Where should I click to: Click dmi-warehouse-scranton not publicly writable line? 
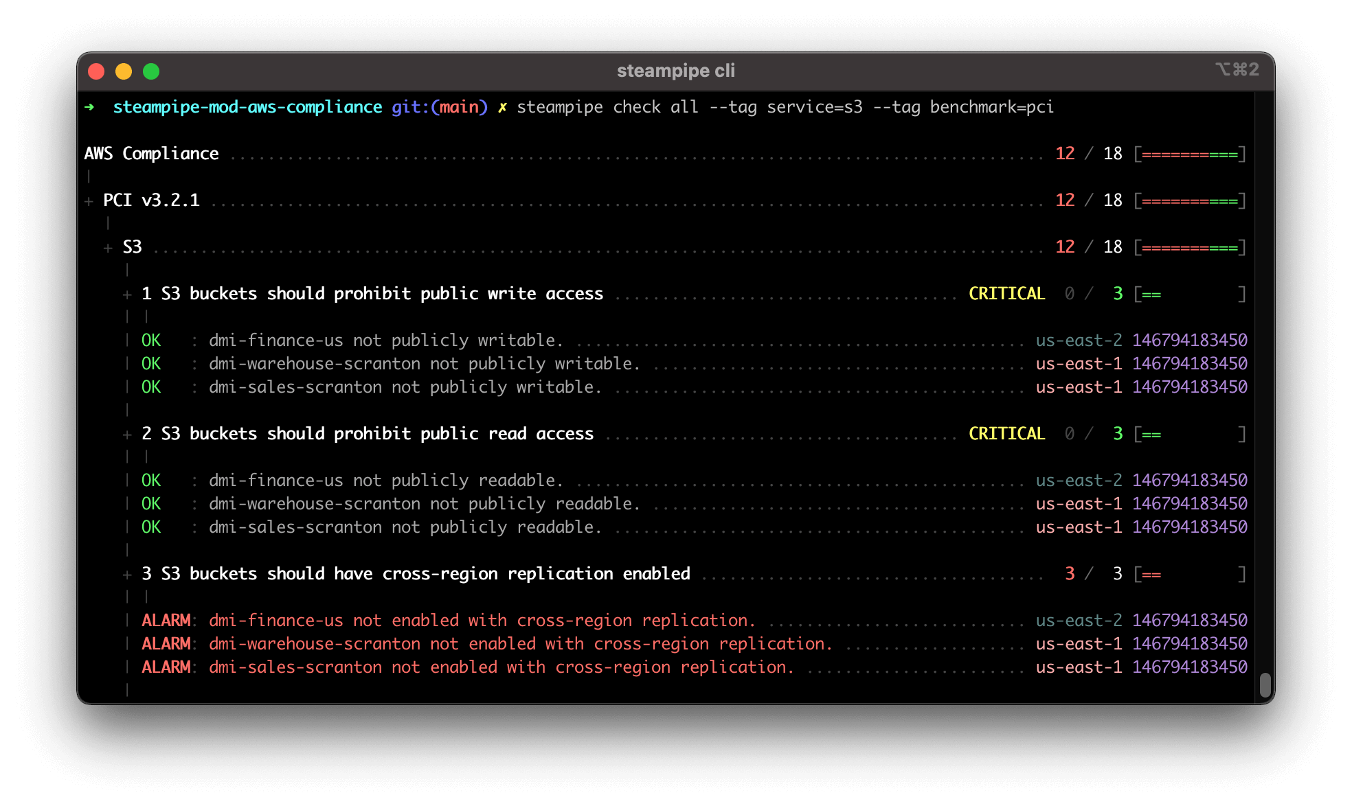tap(425, 364)
